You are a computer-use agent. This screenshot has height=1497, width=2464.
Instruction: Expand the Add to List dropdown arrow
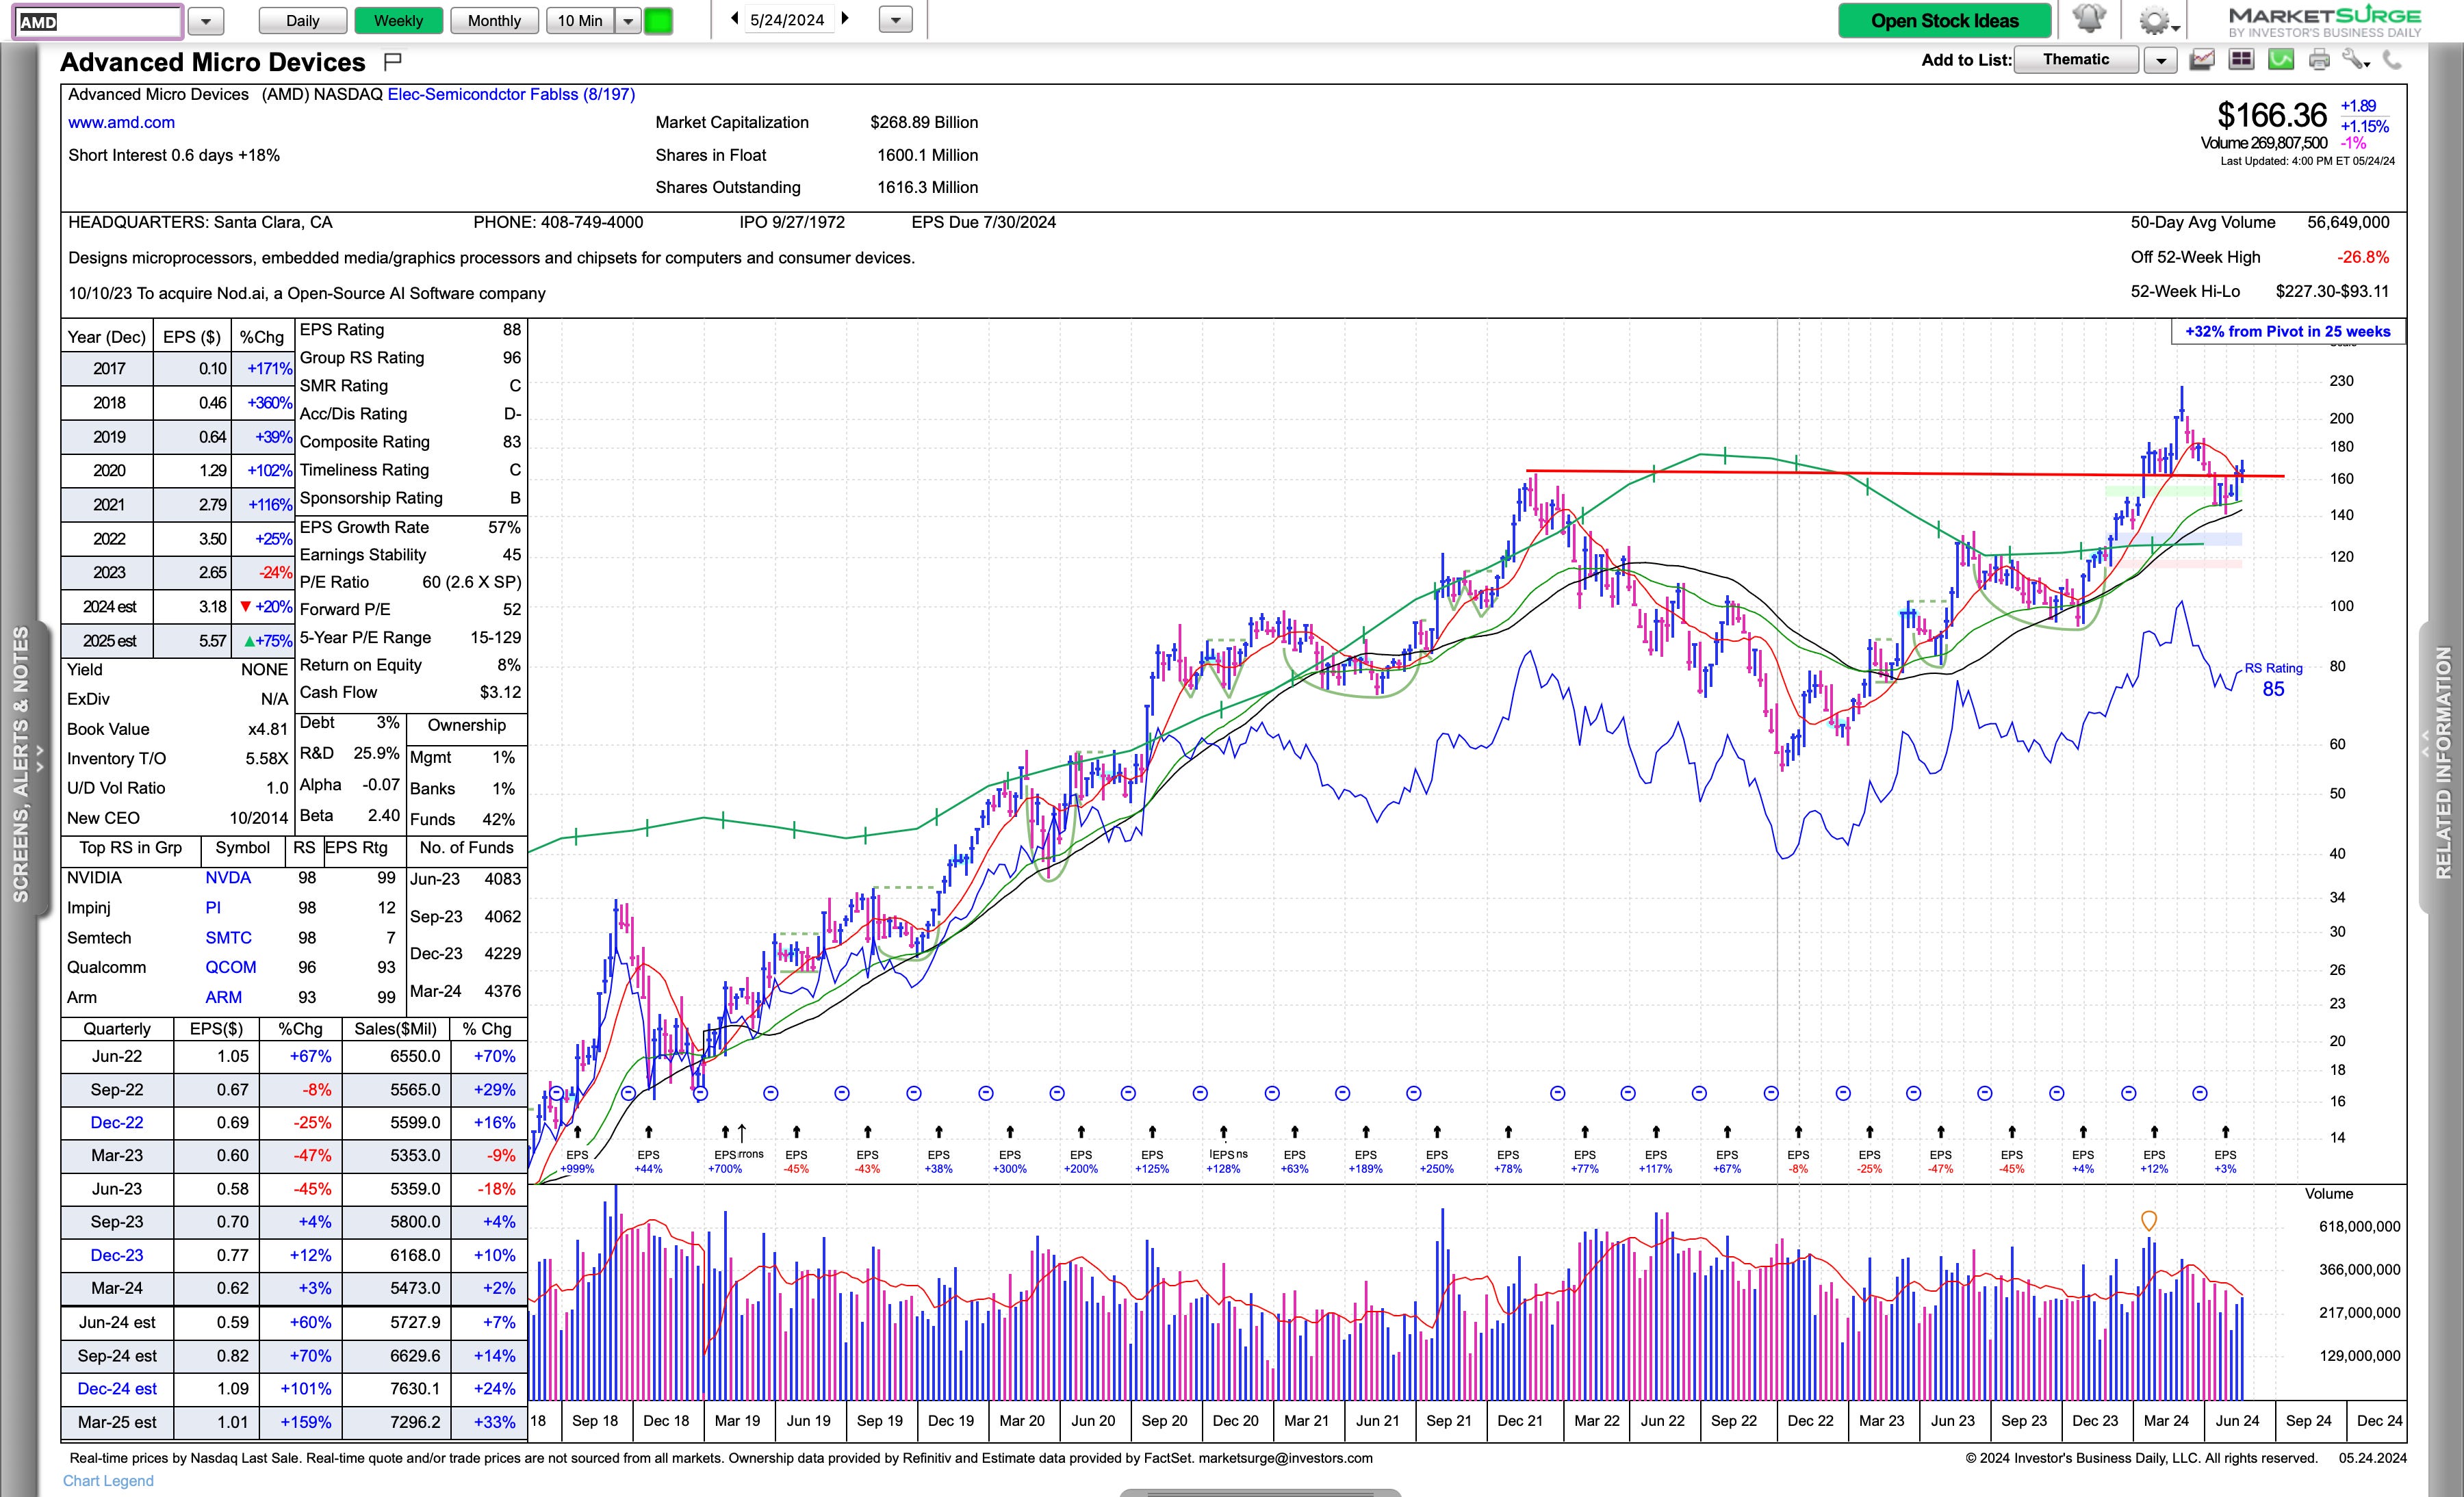click(x=2160, y=60)
